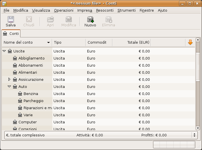Collapse the Uscite account tree

click(x=4, y=51)
